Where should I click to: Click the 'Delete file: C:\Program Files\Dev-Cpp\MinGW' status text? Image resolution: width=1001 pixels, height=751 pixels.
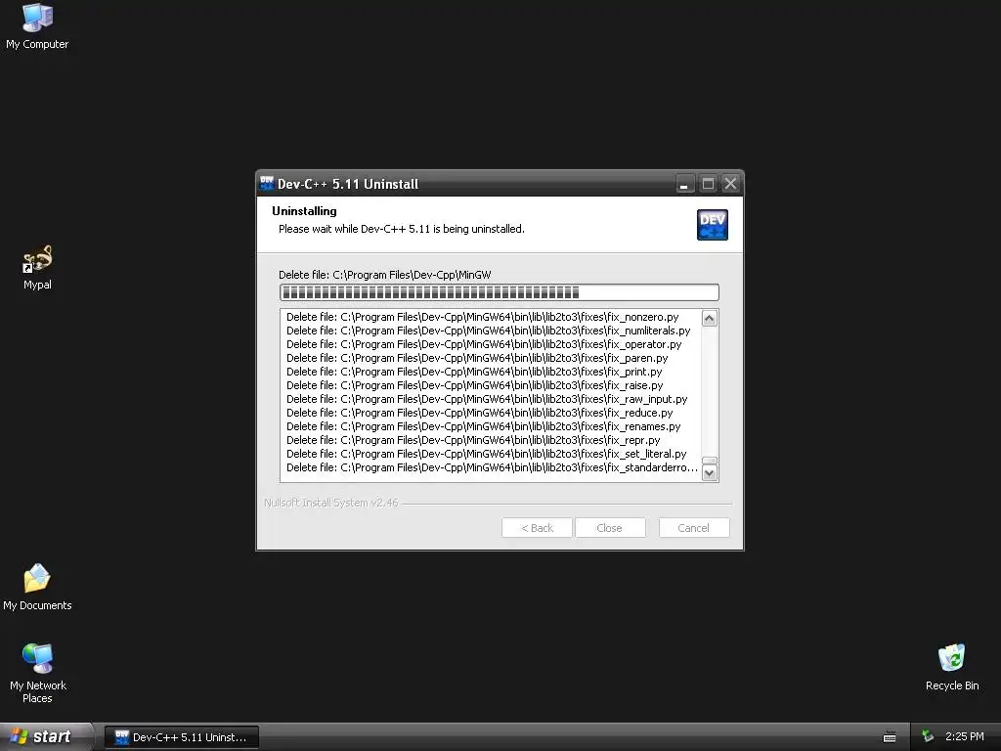coord(385,275)
